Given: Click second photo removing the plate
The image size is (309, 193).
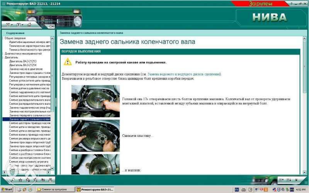Looking at the screenshot, I should tap(95, 136).
